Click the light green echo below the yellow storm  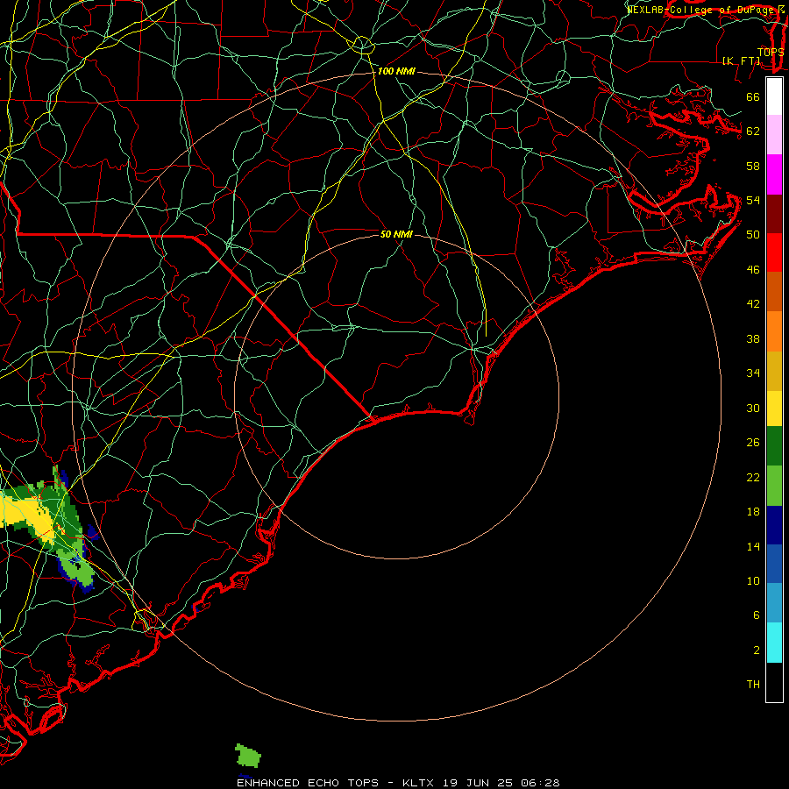[x=78, y=569]
